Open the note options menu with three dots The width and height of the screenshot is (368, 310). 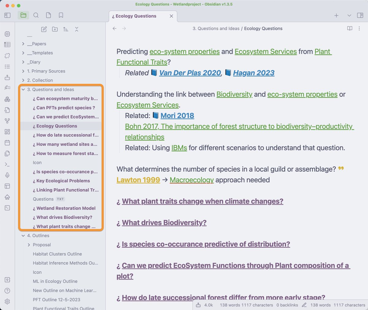pos(359,28)
